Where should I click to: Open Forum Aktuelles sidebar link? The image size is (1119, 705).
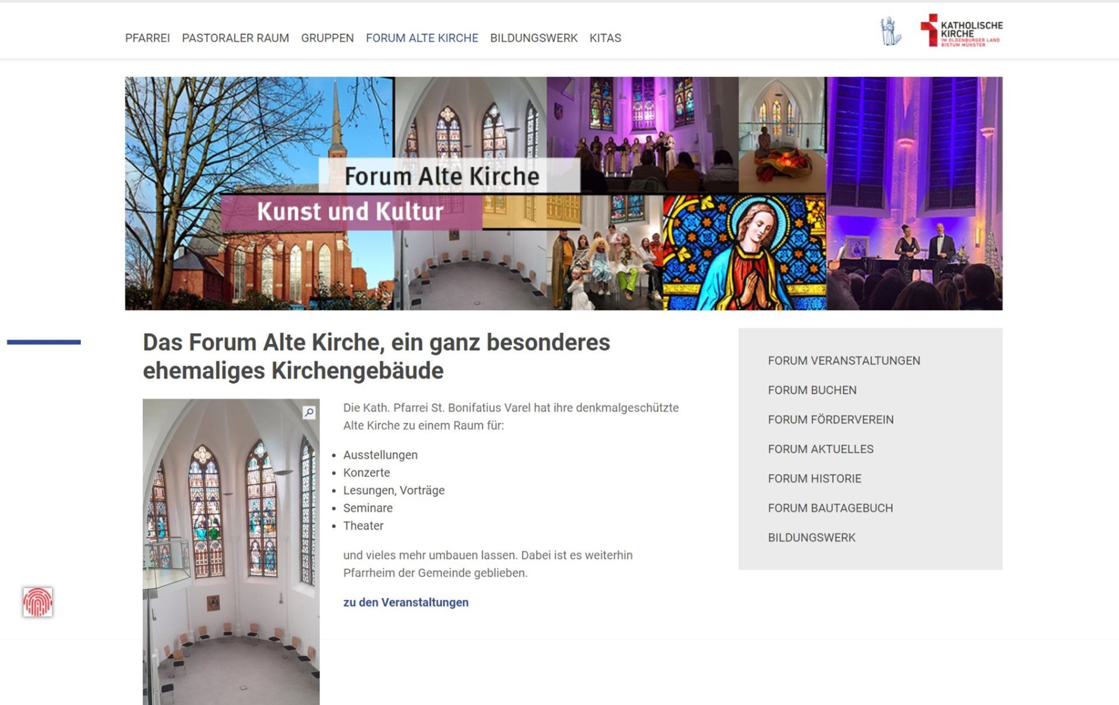(x=820, y=449)
